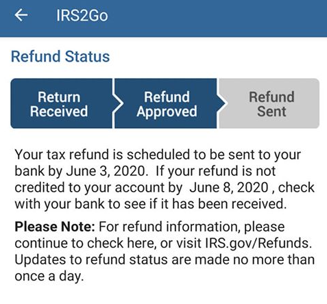This screenshot has width=327, height=304.
Task: Click the blue IRS2Go header bar
Action: (x=163, y=18)
